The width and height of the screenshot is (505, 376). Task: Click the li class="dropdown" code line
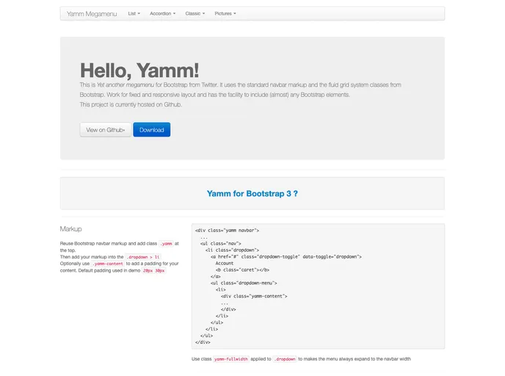[232, 250]
